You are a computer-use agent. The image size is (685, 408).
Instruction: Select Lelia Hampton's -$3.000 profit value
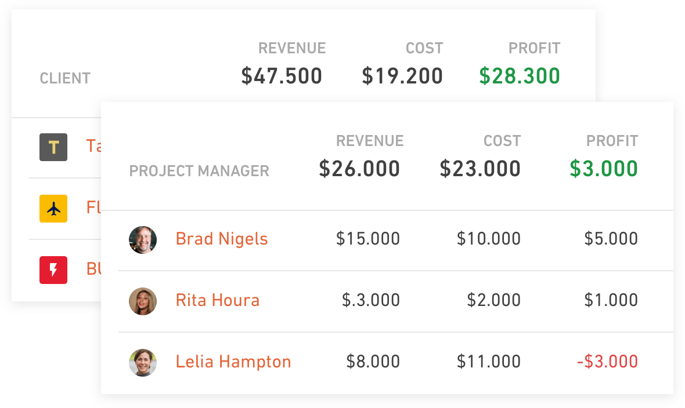tap(607, 361)
